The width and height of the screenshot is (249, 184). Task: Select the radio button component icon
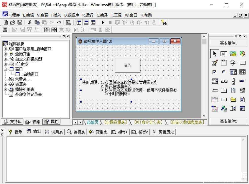click(x=224, y=72)
